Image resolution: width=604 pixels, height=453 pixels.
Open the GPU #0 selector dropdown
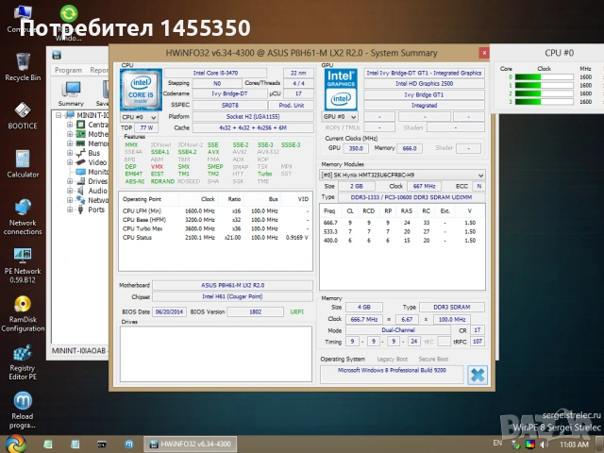339,116
